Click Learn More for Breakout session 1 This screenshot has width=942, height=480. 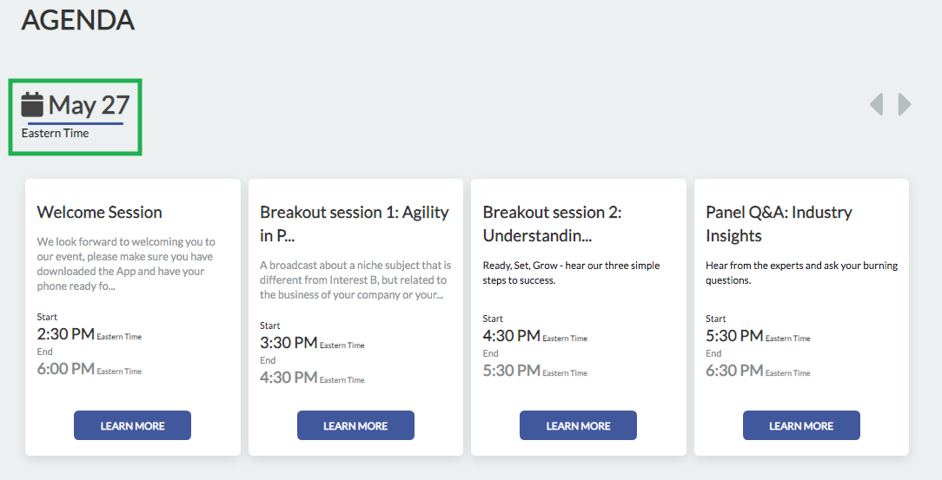pos(355,425)
